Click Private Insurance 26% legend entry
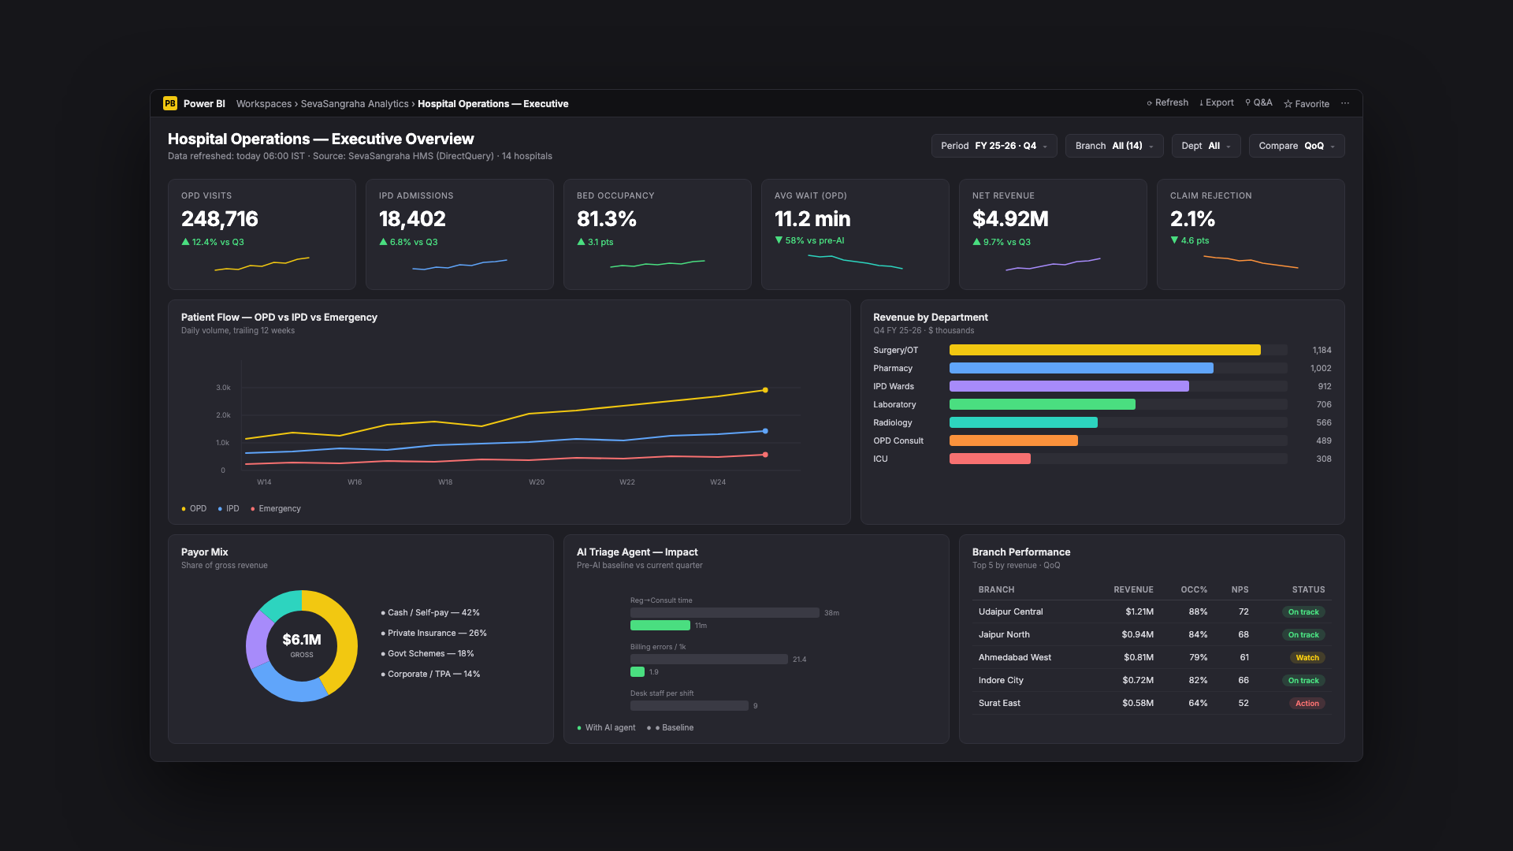The width and height of the screenshot is (1513, 851). pos(433,634)
